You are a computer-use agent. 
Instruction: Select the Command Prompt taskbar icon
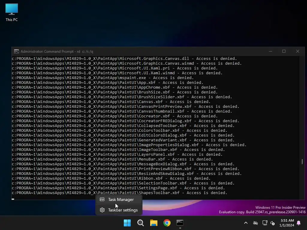180,223
